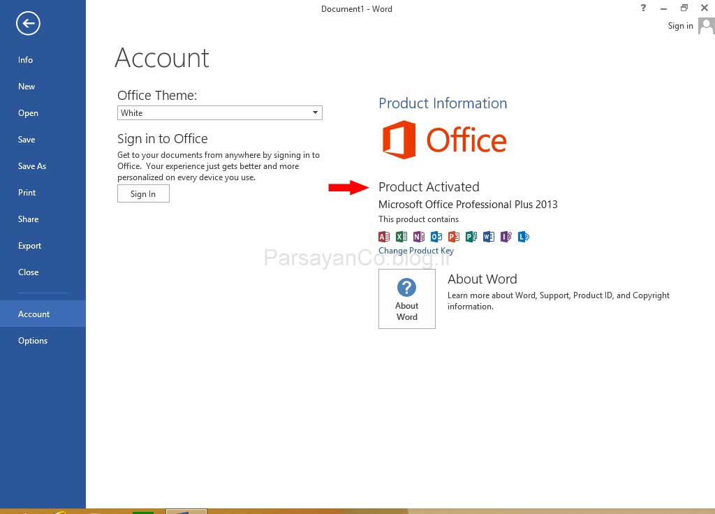This screenshot has width=715, height=514.
Task: Click 'Microsoft Office Professional Plus 2013' text
Action: pos(468,205)
